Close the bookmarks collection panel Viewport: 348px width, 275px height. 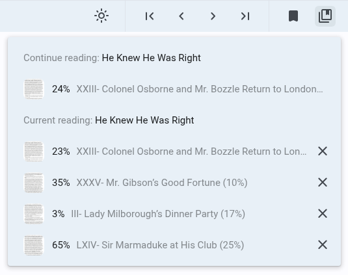[x=325, y=16]
